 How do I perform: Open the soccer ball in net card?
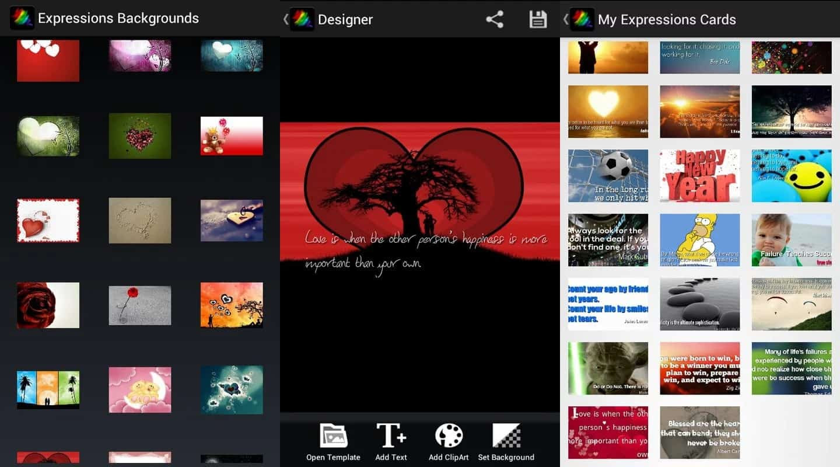(x=608, y=176)
